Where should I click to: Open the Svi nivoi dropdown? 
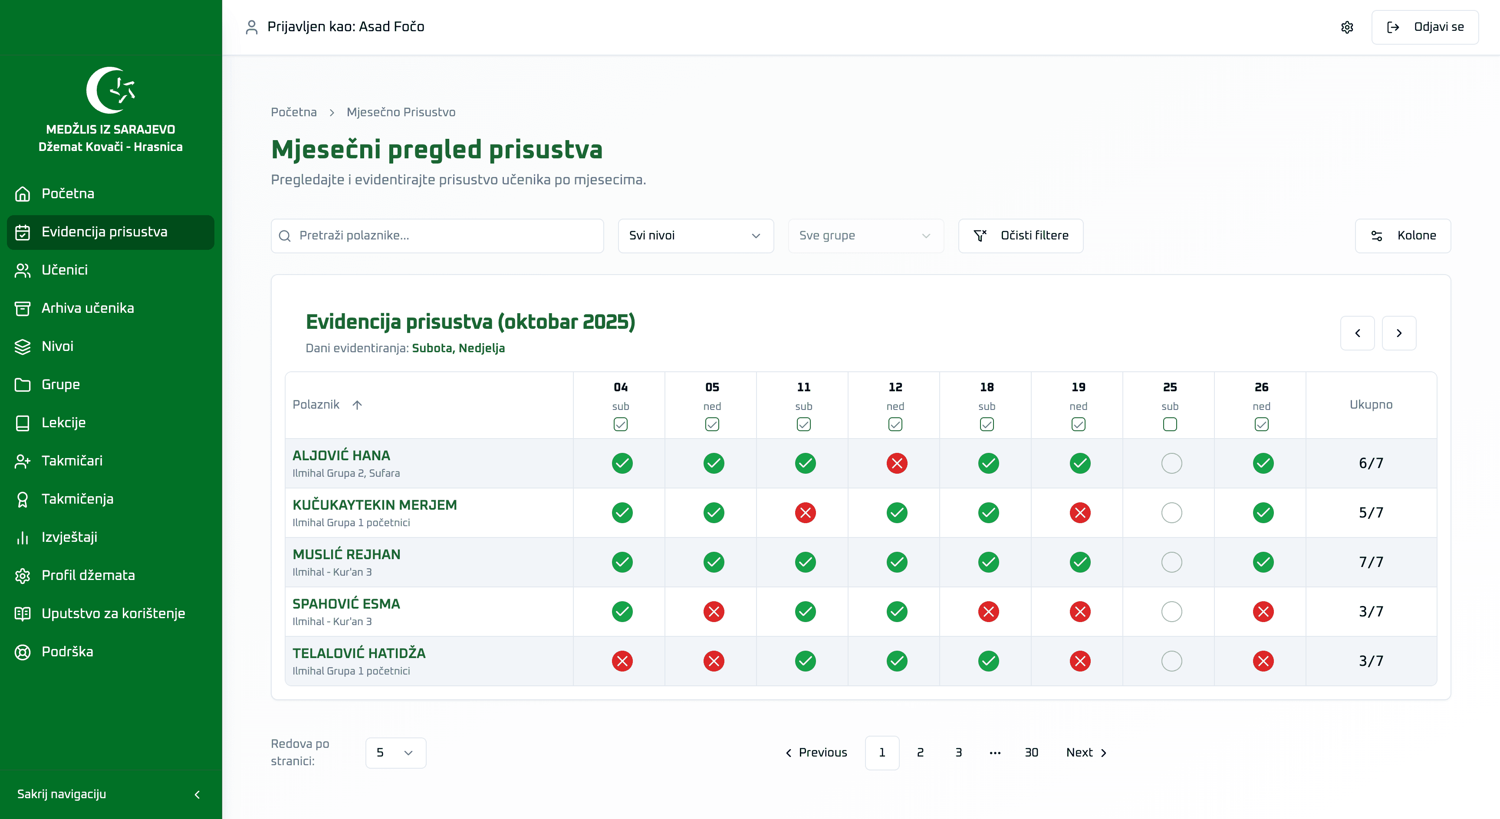(x=695, y=236)
